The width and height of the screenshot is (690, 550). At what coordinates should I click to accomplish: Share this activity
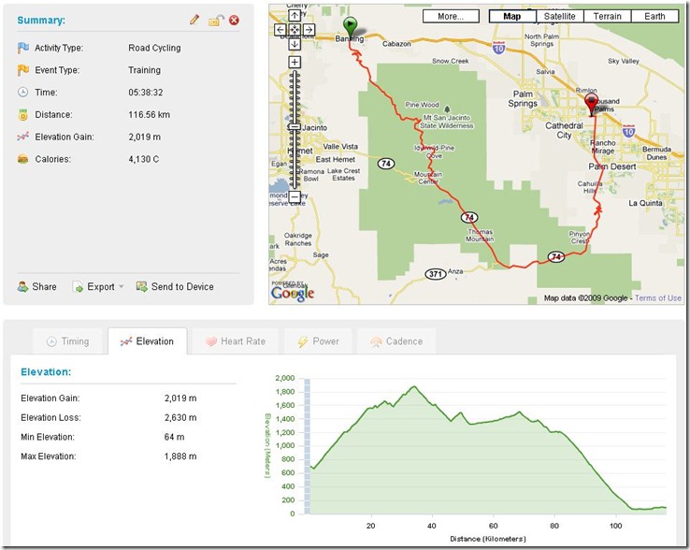[37, 286]
